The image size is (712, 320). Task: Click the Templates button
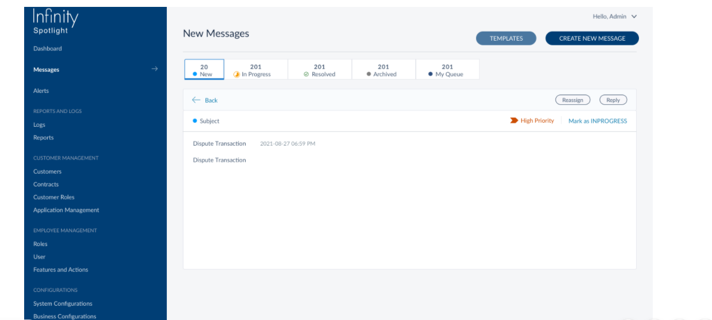point(506,38)
